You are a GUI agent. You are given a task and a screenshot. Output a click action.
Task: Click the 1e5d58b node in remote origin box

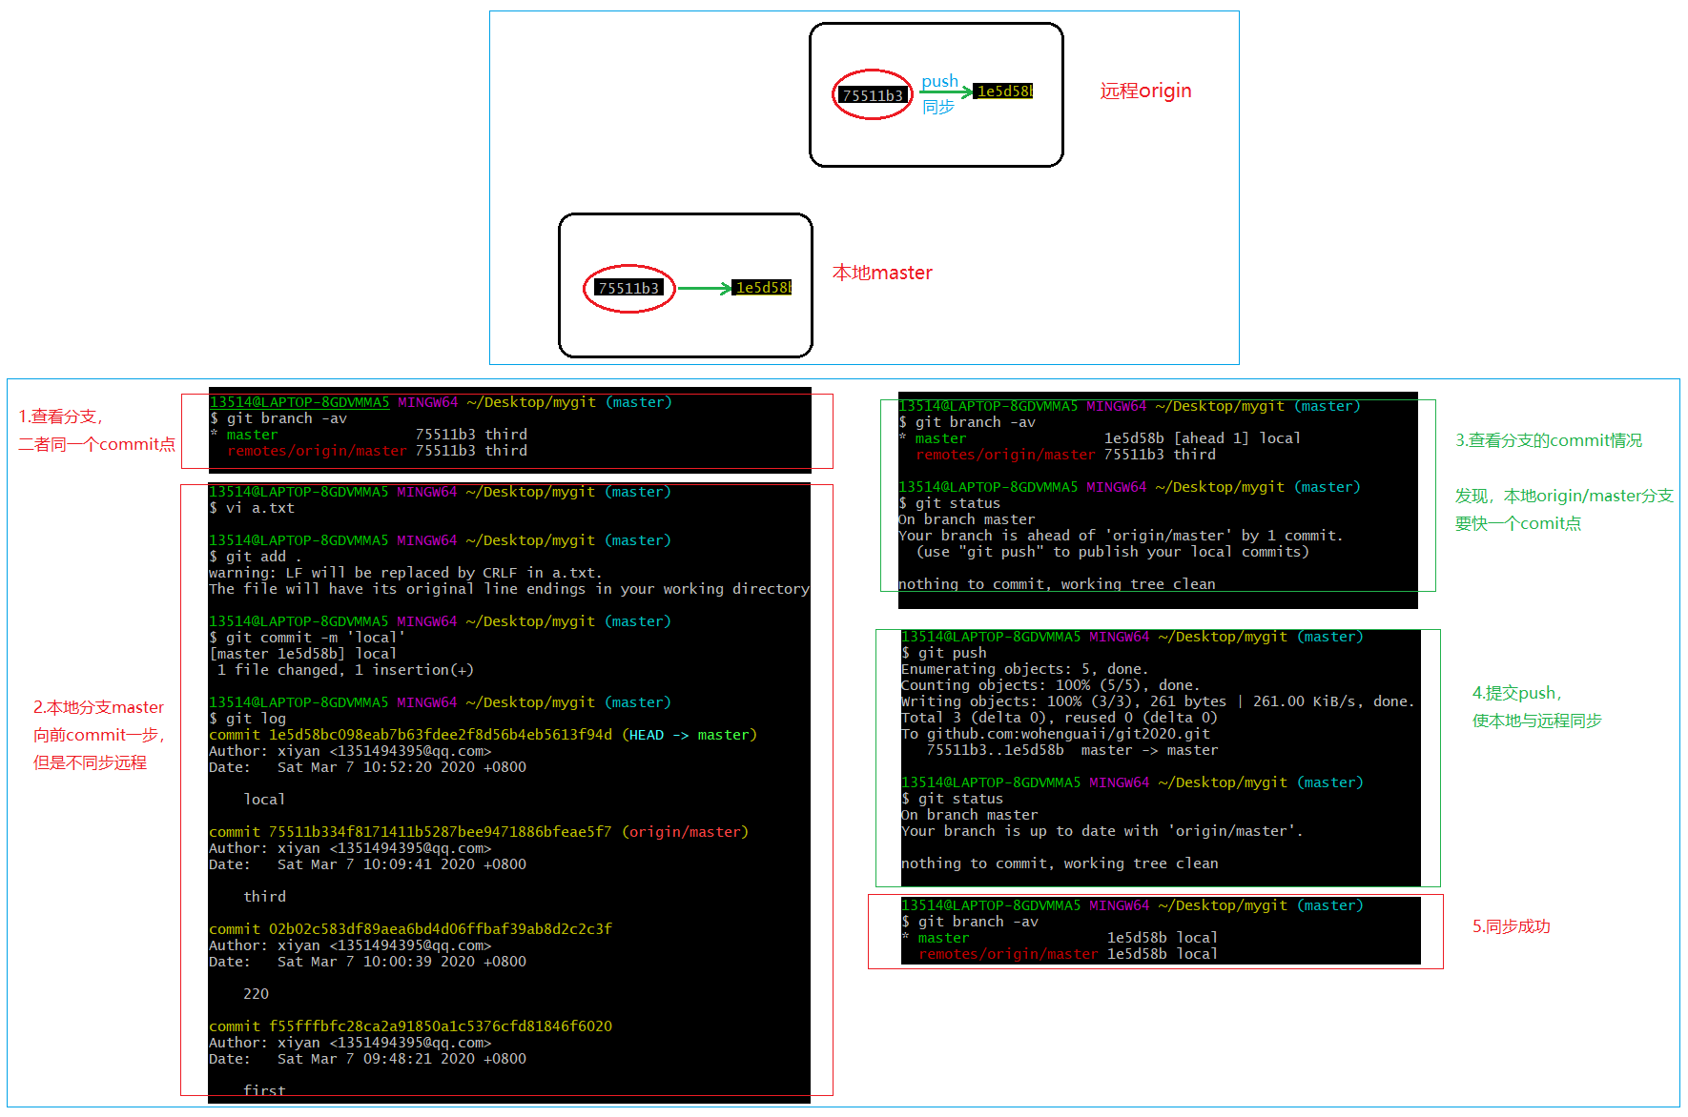pos(1004,91)
